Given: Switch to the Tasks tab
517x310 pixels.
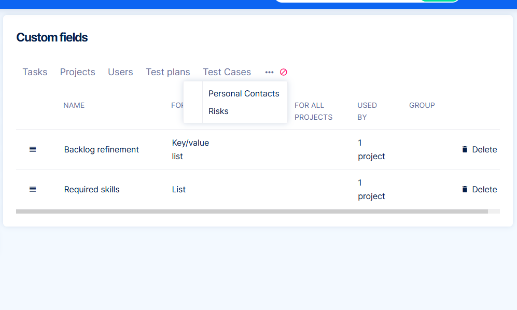Looking at the screenshot, I should (x=35, y=72).
